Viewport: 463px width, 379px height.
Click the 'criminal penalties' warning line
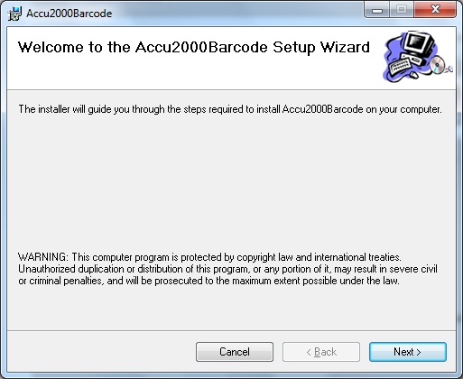click(x=208, y=281)
